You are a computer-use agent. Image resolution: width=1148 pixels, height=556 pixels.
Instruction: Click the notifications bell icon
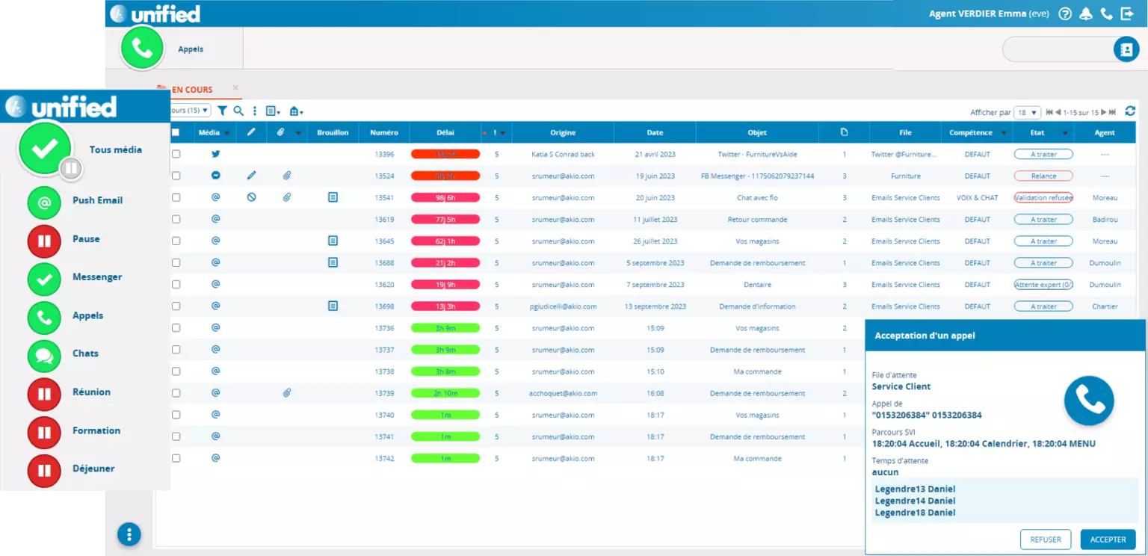[x=1086, y=13]
